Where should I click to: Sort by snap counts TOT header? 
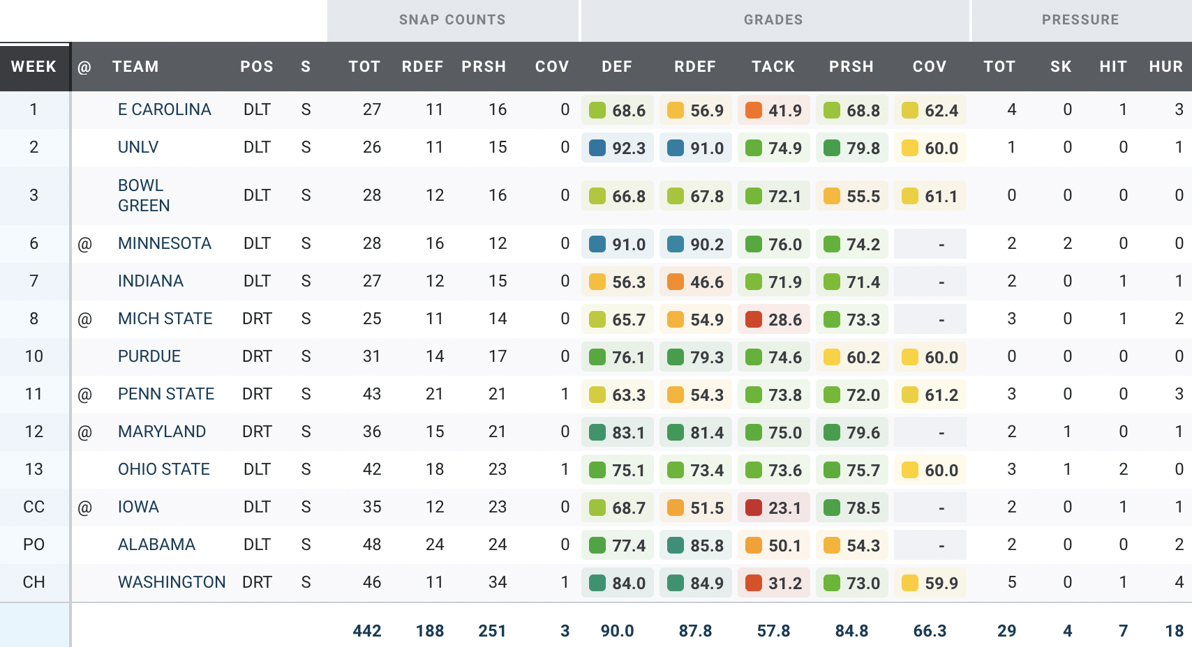[x=364, y=67]
